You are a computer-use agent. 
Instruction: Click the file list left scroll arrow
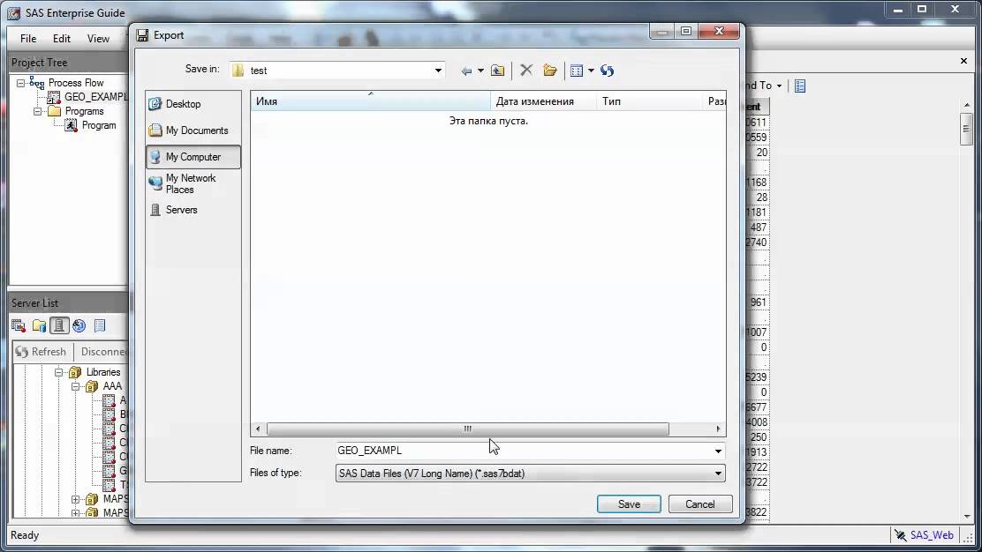point(257,429)
